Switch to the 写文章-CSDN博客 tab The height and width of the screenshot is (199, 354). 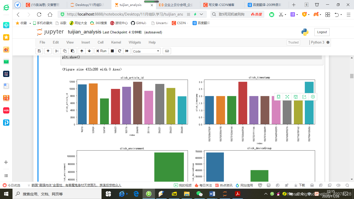[x=222, y=5]
